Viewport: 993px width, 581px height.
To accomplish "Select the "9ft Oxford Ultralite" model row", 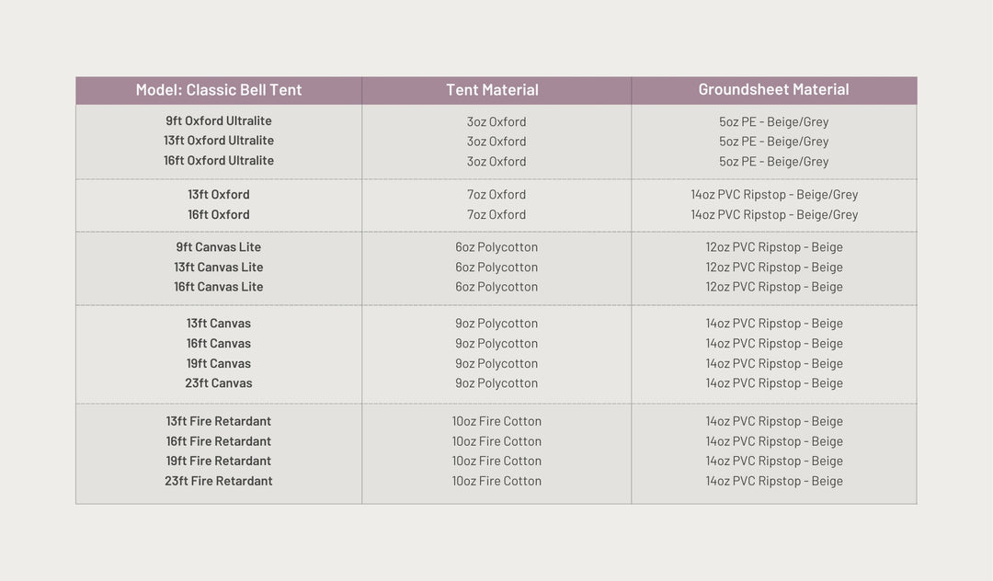I will (x=219, y=121).
